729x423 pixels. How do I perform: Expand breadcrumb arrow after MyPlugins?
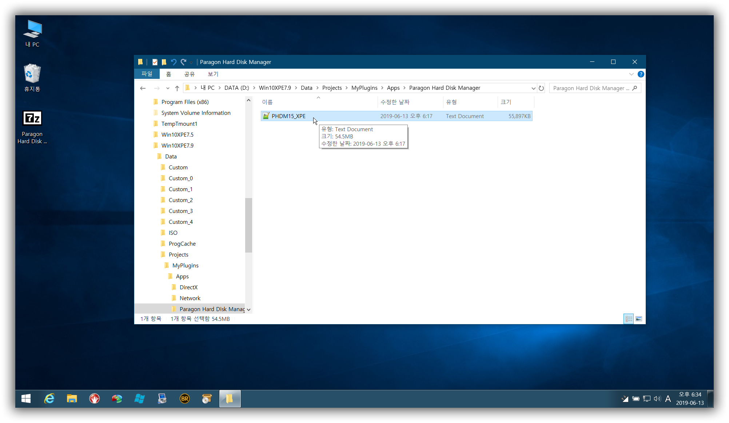tap(382, 88)
